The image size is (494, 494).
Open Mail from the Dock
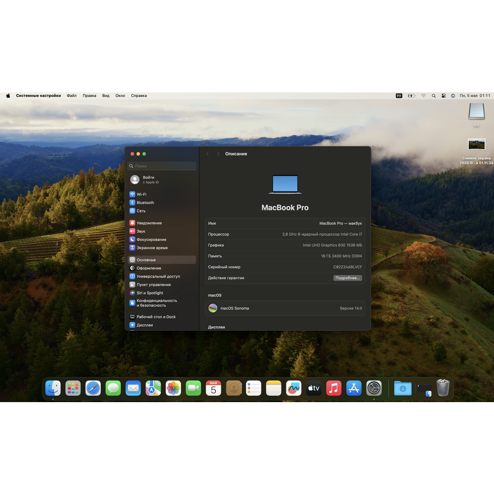click(x=133, y=388)
